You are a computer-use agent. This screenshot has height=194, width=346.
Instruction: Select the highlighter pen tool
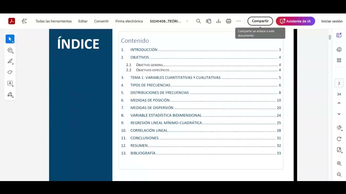(x=10, y=61)
